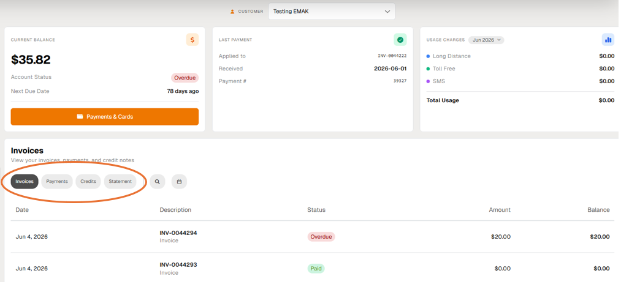
Task: Click the 78 days ago due date
Action: tap(183, 91)
